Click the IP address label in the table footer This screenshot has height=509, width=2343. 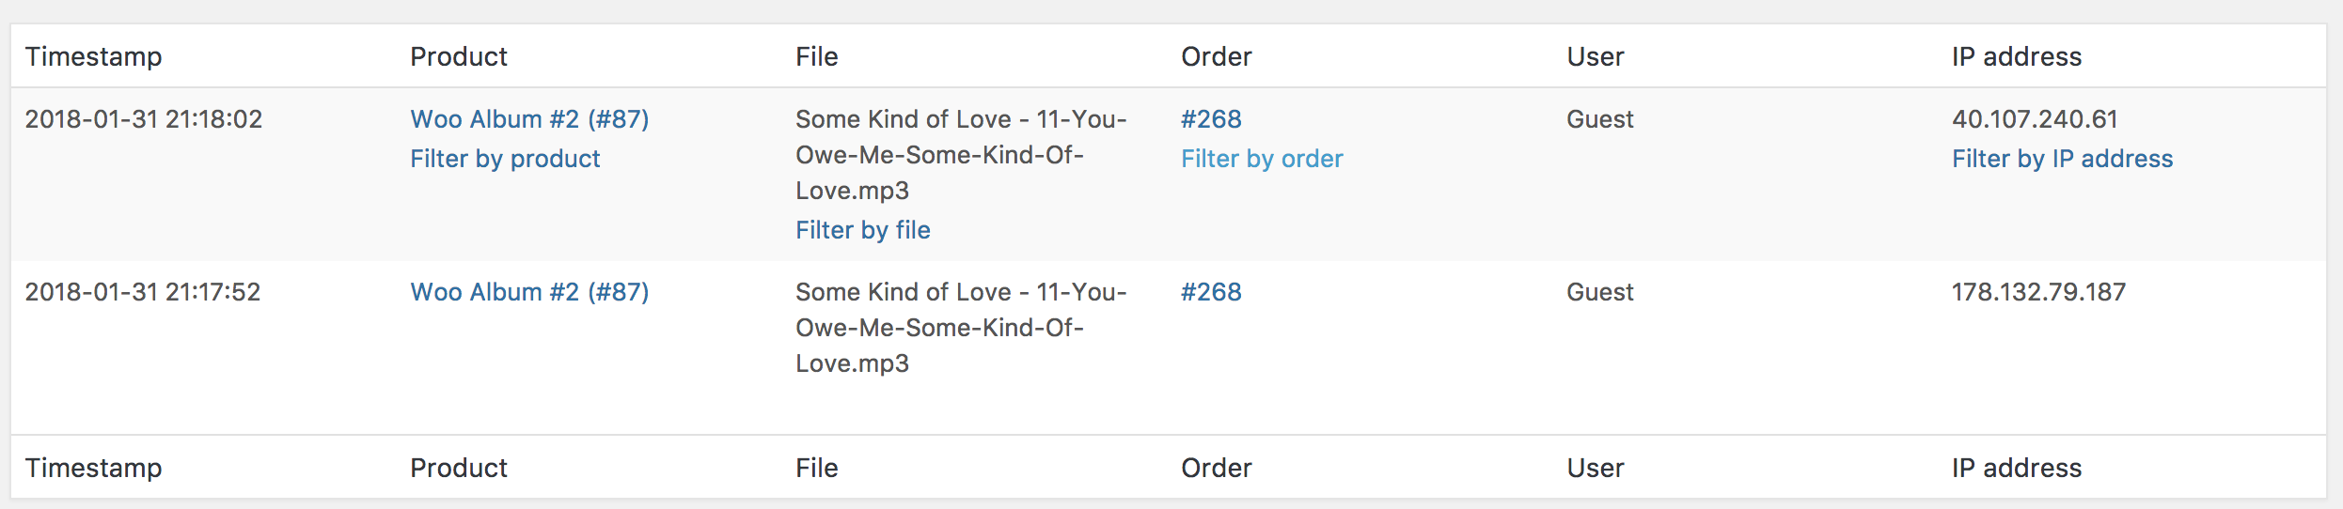[x=2016, y=468]
